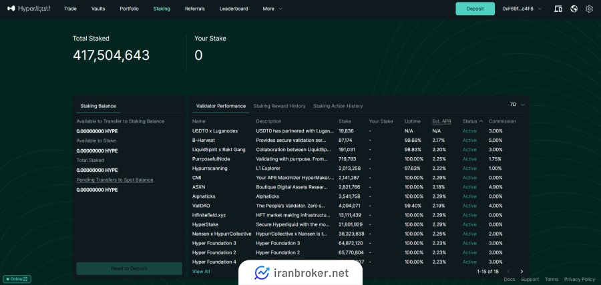Click the Uptime column header

(x=413, y=121)
